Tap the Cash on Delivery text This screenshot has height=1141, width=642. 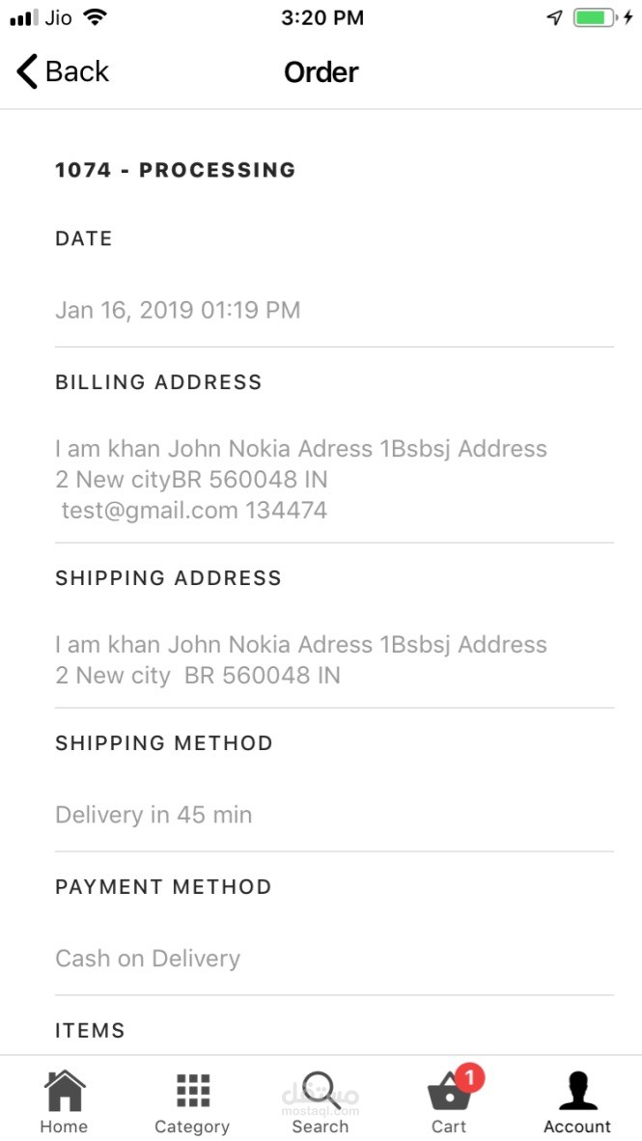[x=148, y=959]
